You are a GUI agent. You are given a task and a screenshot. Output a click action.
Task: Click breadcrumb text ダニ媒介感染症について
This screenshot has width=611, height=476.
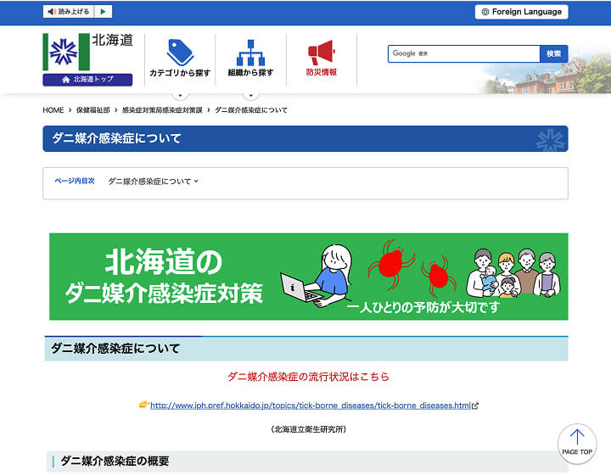pyautogui.click(x=251, y=110)
